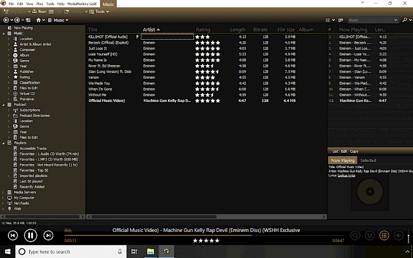Select the Lose Yourself [HD] track

click(x=103, y=54)
